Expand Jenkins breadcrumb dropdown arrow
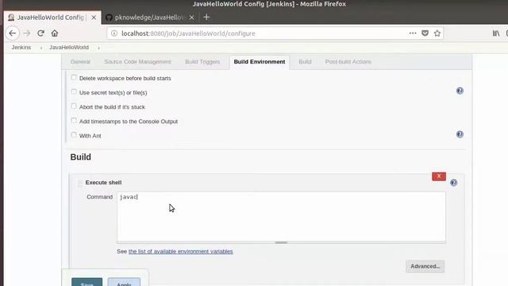 coord(41,48)
